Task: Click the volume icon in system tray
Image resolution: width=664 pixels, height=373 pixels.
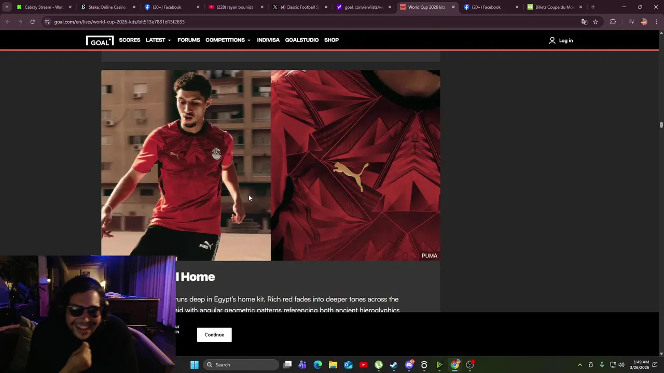Action: pos(621,365)
